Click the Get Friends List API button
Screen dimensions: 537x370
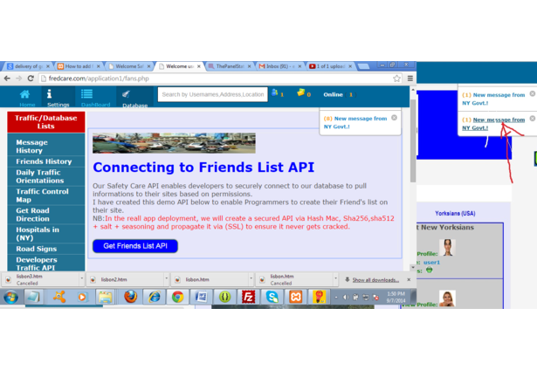pyautogui.click(x=135, y=246)
